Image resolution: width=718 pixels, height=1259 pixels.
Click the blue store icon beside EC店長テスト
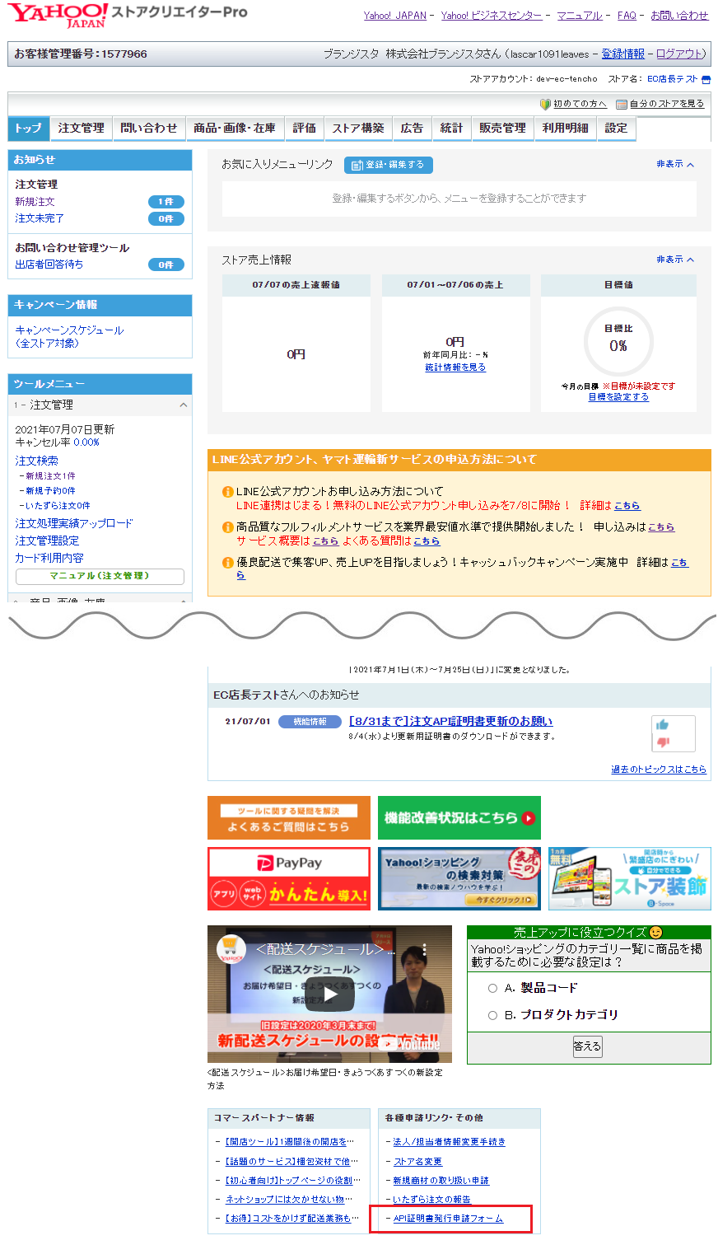[x=706, y=80]
